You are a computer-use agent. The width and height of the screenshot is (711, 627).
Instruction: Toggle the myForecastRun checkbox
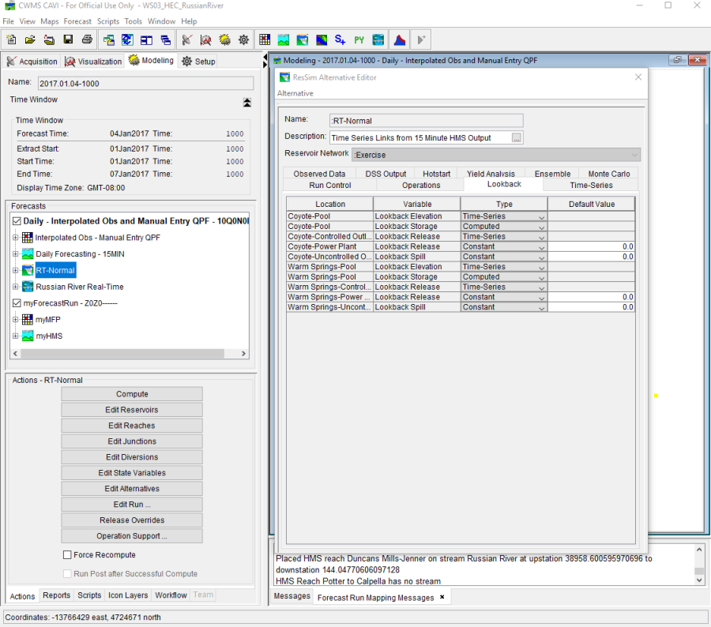click(17, 303)
